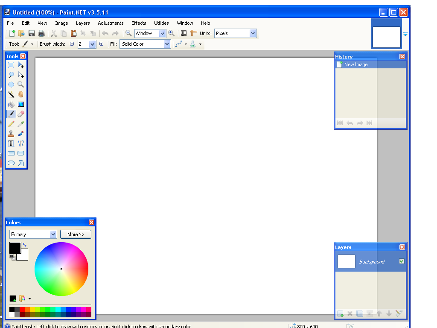Screen dimensions: 437x328
Task: Expand the Fill style dropdown
Action: 167,44
